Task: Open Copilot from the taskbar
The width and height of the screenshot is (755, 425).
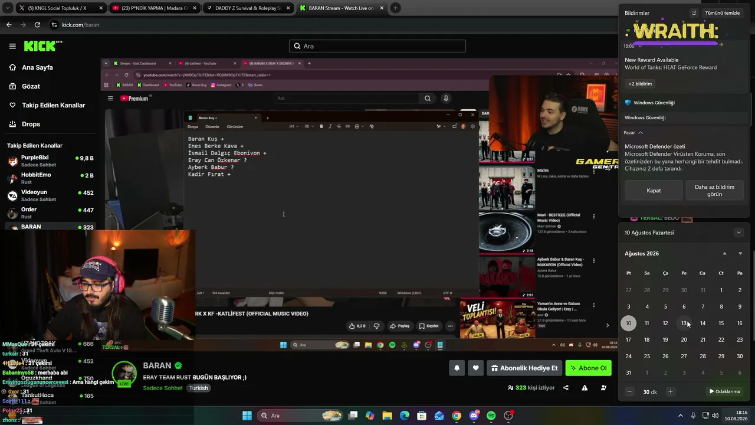Action: pos(370,416)
